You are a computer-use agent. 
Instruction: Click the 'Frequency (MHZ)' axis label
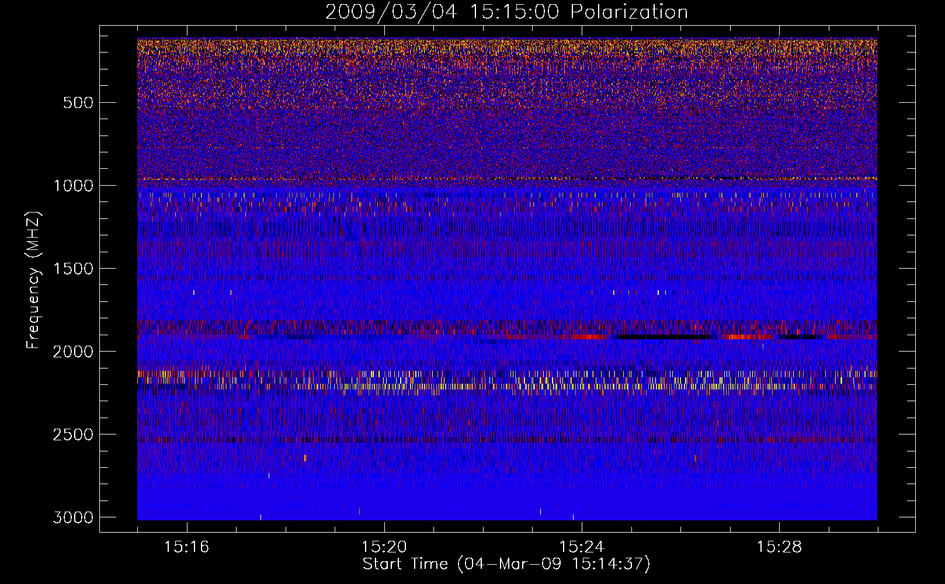pos(34,280)
